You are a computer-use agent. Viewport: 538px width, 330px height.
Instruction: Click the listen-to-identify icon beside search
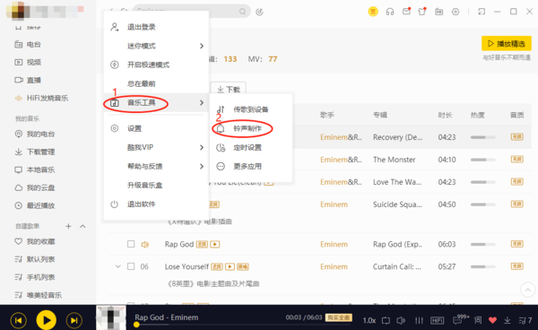pyautogui.click(x=259, y=12)
